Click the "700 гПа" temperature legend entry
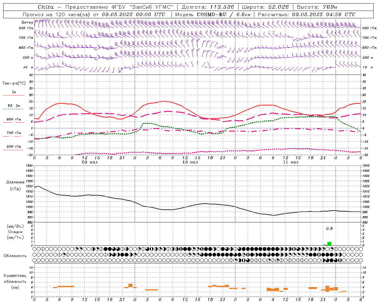The width and height of the screenshot is (378, 302). (14, 133)
